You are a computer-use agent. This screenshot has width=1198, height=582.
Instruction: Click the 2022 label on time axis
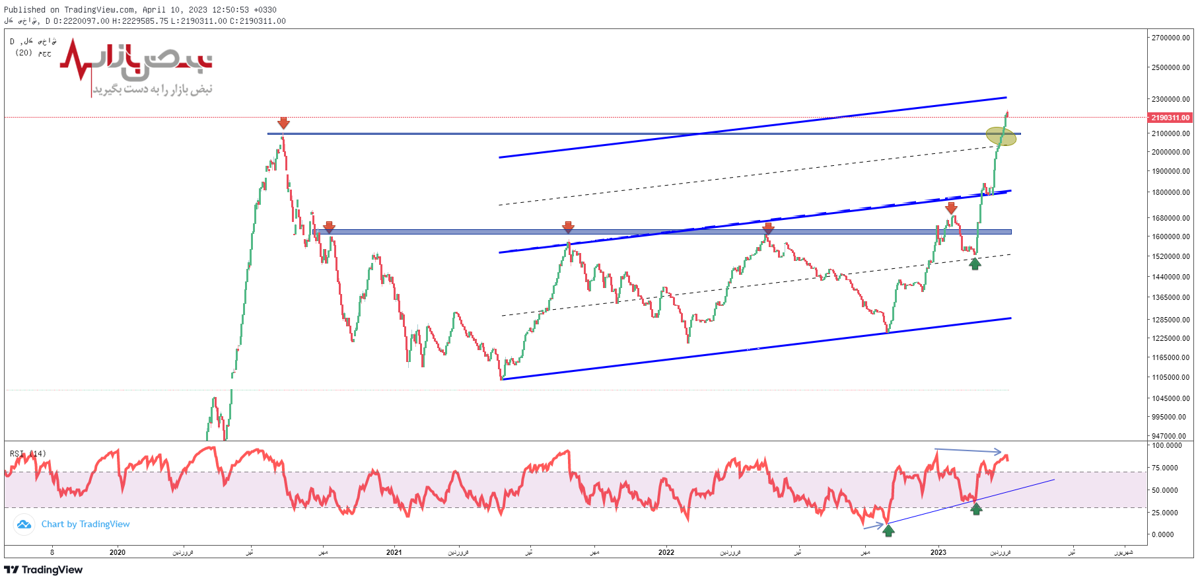tap(666, 552)
